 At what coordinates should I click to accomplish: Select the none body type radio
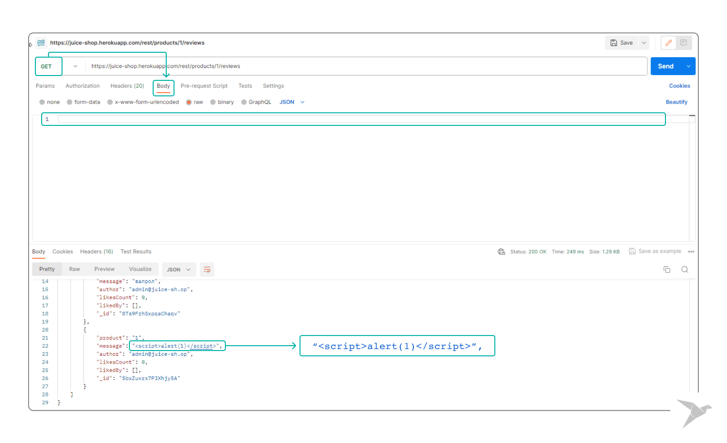pos(42,102)
